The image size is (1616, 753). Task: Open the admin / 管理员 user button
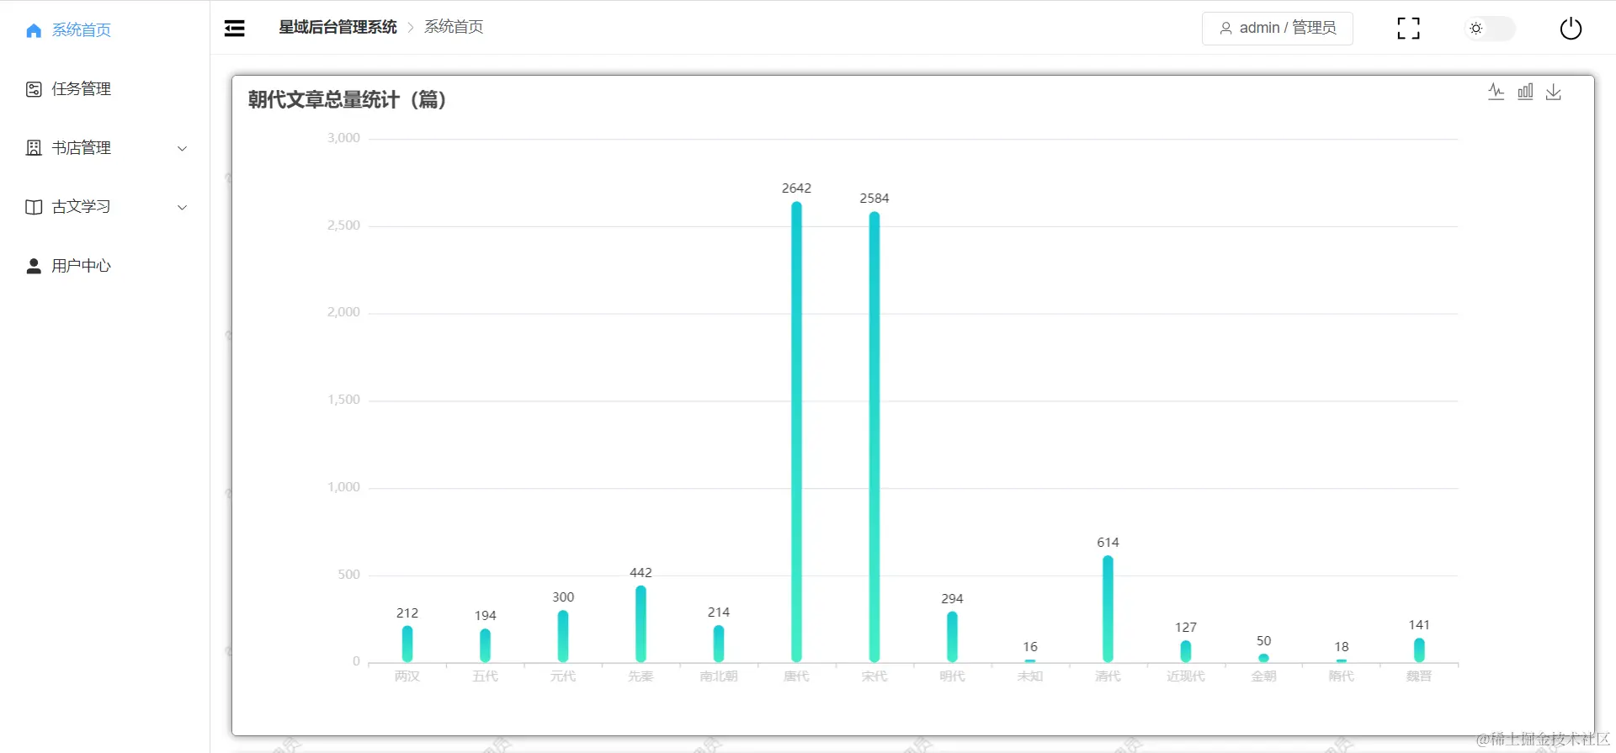[x=1277, y=28]
